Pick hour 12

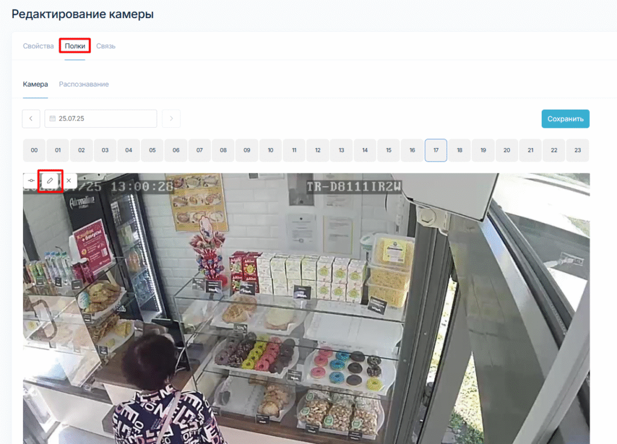coord(318,150)
